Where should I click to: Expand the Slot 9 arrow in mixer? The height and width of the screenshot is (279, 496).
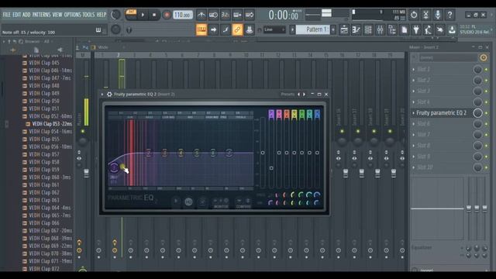(x=413, y=157)
